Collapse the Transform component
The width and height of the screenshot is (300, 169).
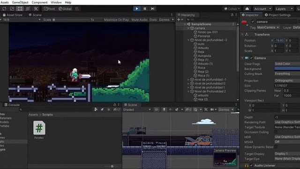[x=242, y=34]
